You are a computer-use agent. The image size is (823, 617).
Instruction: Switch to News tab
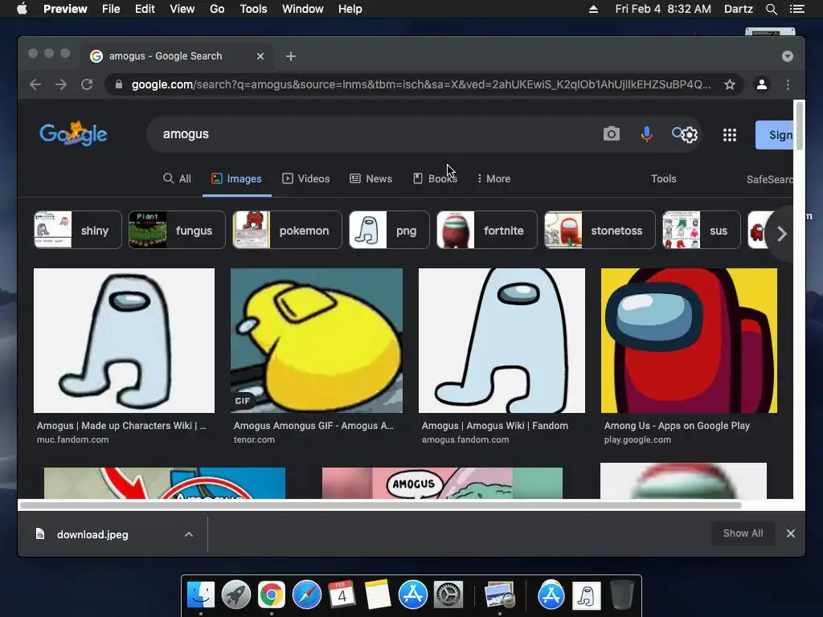(x=371, y=179)
